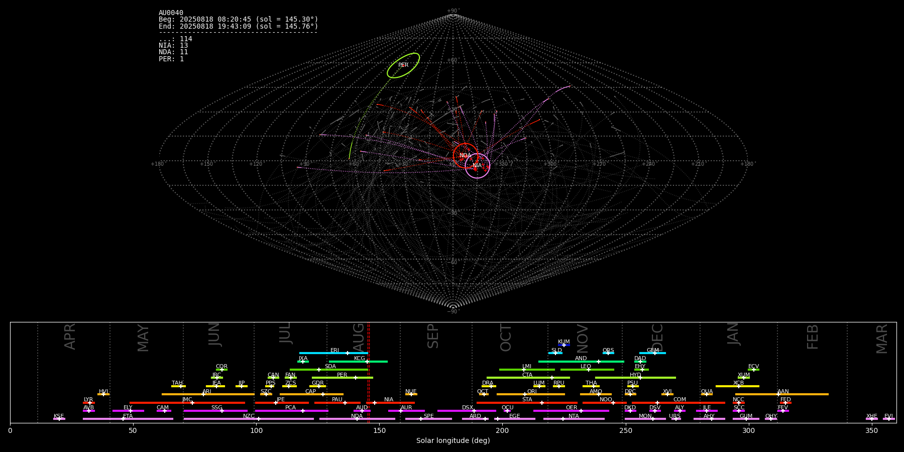Click the 'Beg: 20250818 08:20:45' line

pos(239,20)
